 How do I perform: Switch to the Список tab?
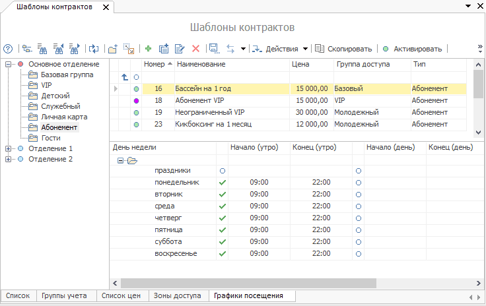(18, 296)
